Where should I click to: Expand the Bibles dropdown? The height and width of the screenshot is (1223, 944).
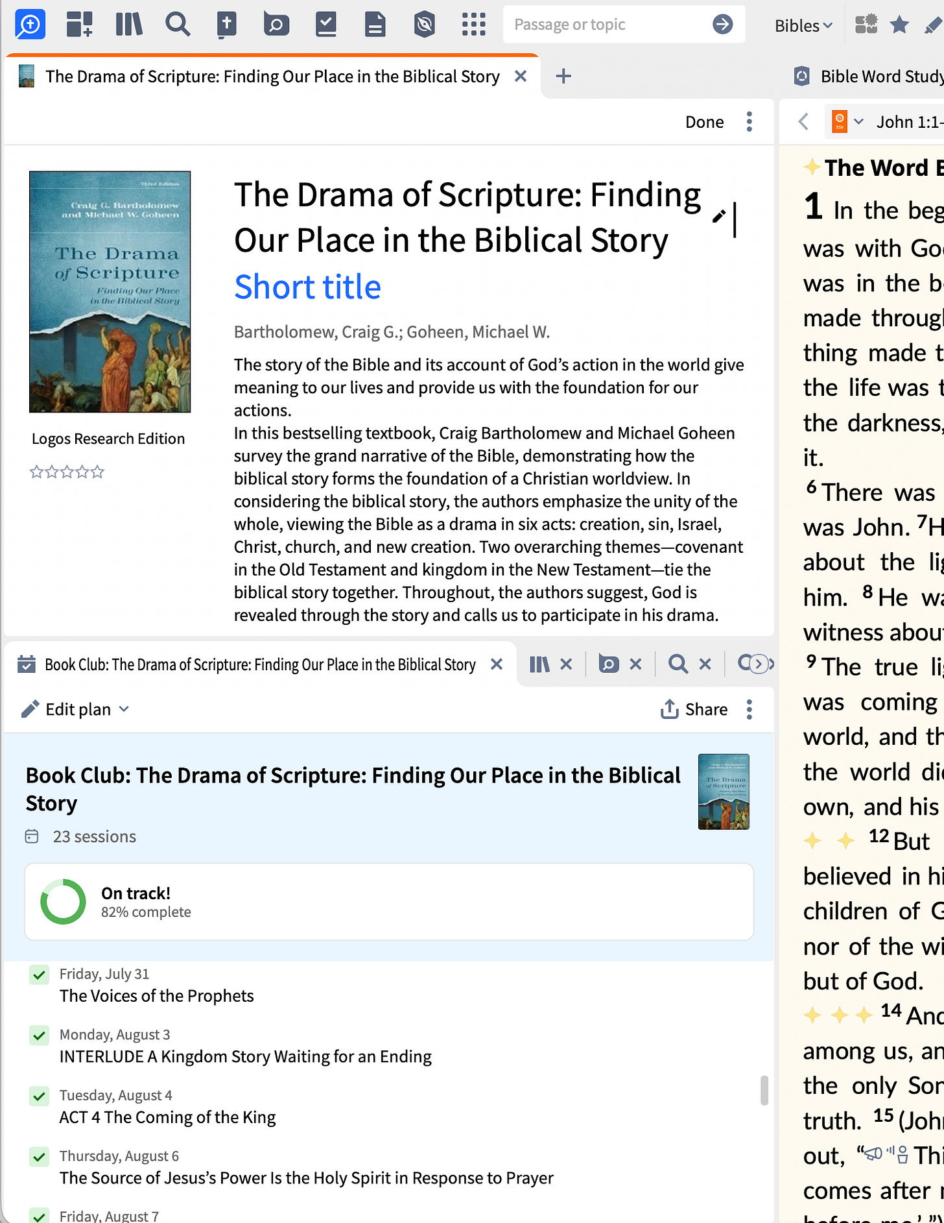click(803, 25)
